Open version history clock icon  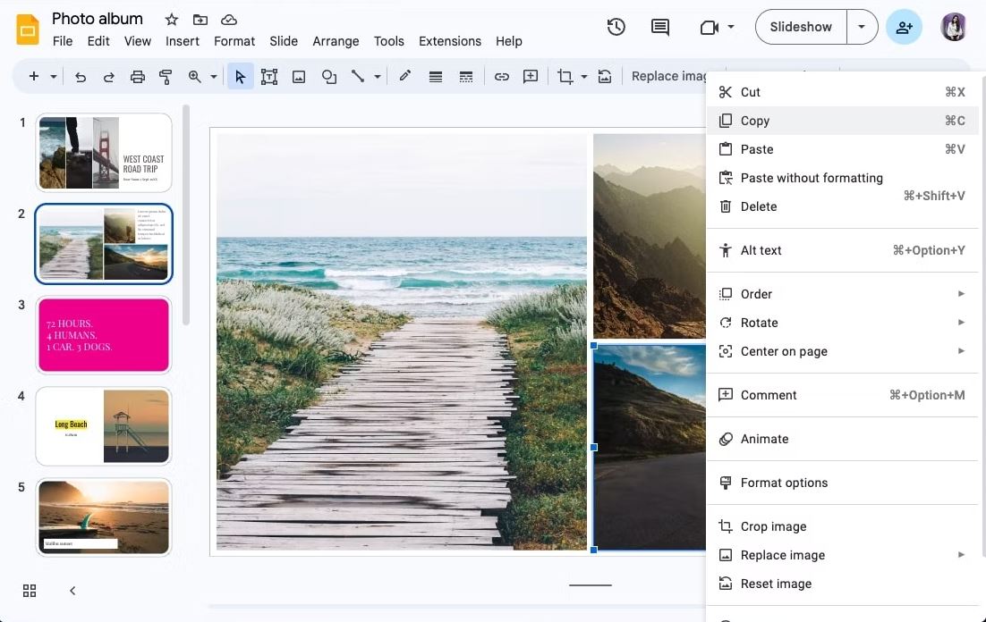pyautogui.click(x=616, y=27)
